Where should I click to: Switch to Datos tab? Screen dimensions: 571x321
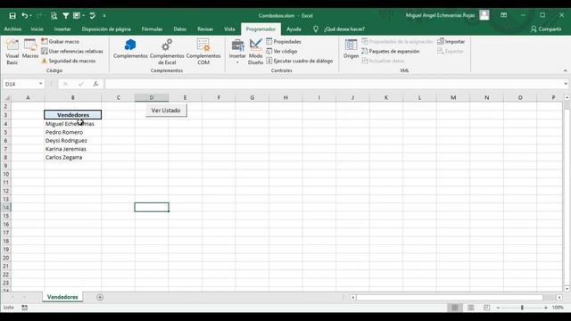pyautogui.click(x=180, y=29)
